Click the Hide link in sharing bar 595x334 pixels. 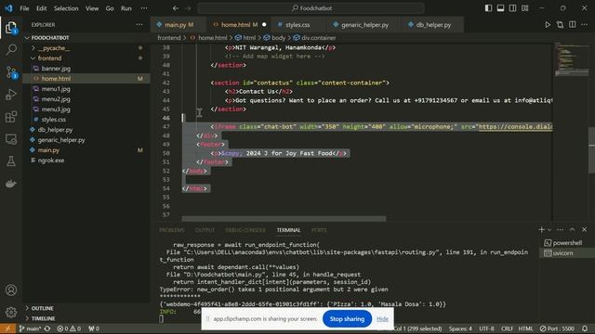[382, 319]
